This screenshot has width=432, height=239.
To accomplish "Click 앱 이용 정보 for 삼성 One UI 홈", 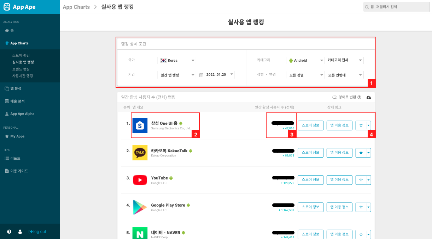I will pos(339,125).
